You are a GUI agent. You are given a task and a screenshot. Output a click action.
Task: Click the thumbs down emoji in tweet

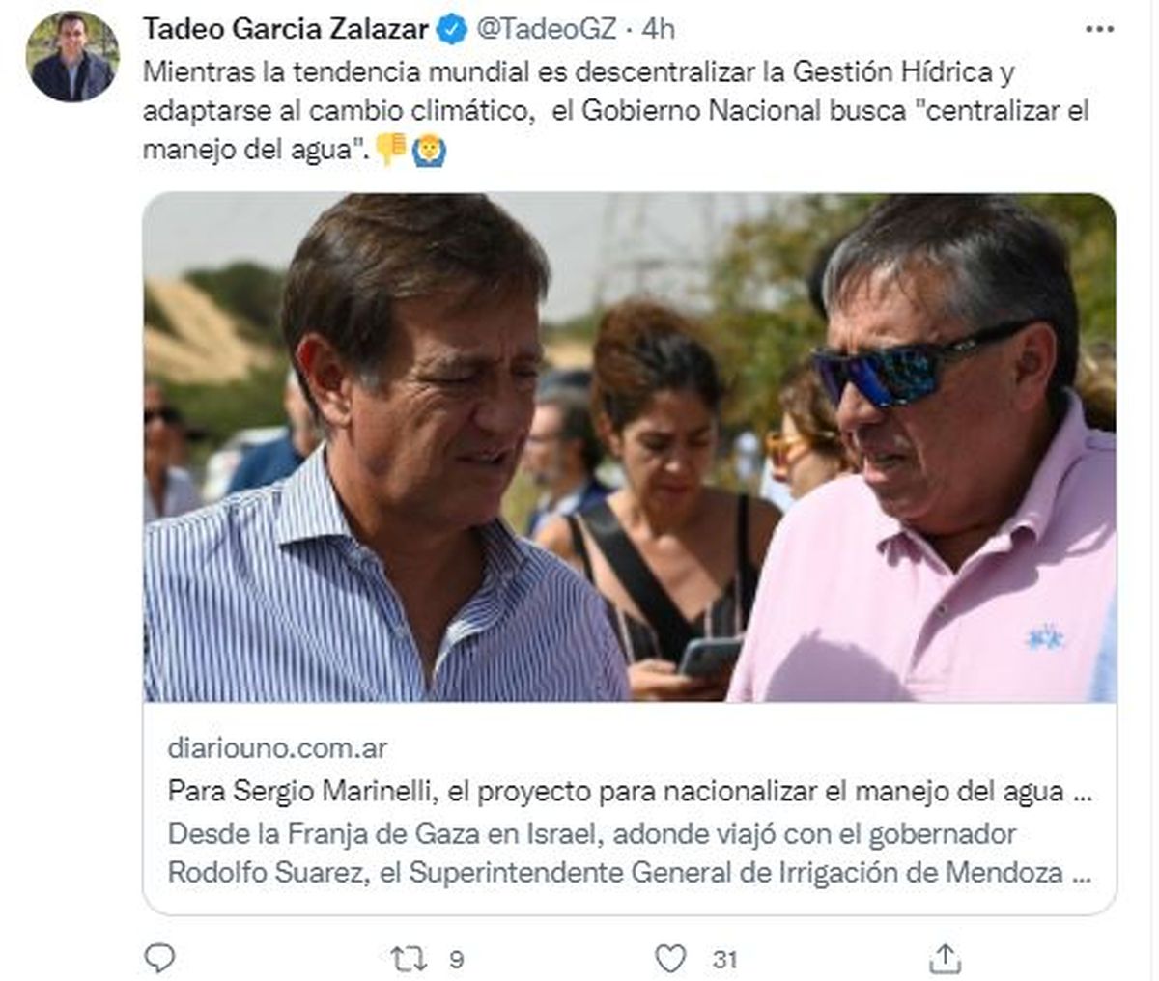point(391,149)
